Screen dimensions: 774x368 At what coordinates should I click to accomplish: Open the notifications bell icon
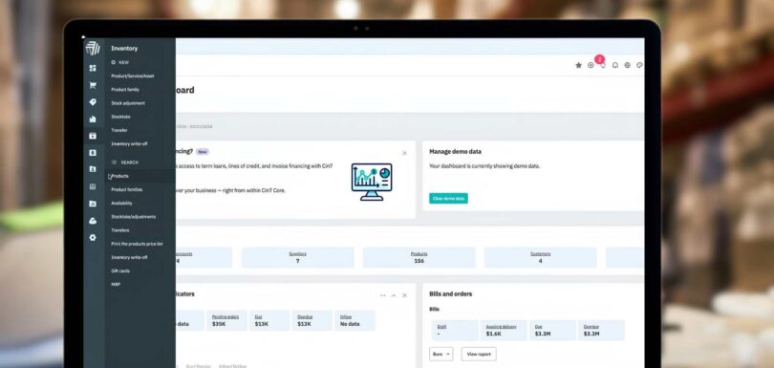[x=615, y=65]
